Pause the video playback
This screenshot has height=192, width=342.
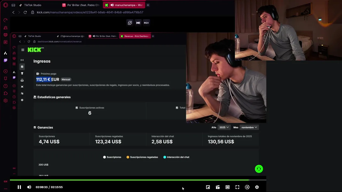(19, 187)
